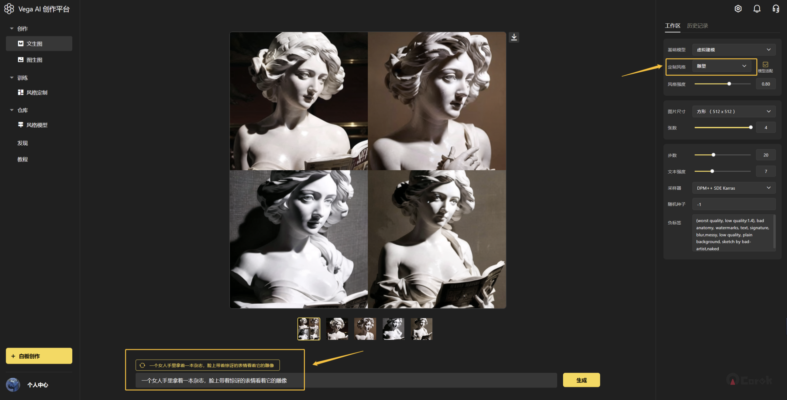Open the 发现 menu item
The width and height of the screenshot is (787, 400).
click(x=22, y=143)
